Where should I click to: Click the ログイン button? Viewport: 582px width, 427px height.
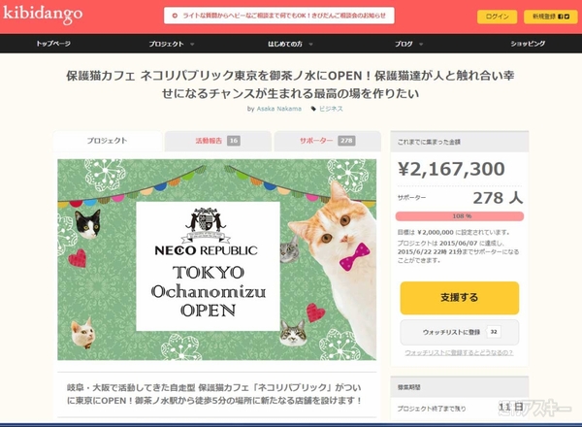click(497, 16)
